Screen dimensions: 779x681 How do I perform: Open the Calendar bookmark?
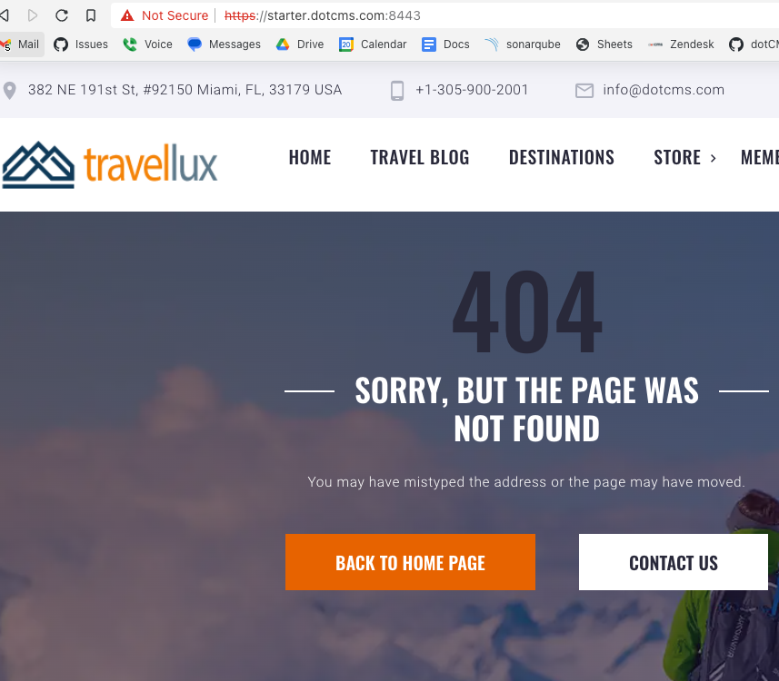373,44
